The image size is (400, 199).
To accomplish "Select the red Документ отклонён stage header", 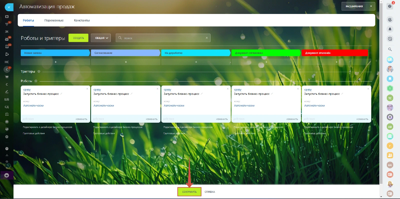I will [334, 53].
